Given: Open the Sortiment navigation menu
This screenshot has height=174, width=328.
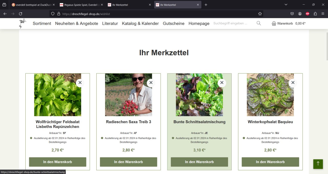Looking at the screenshot, I should [42, 23].
